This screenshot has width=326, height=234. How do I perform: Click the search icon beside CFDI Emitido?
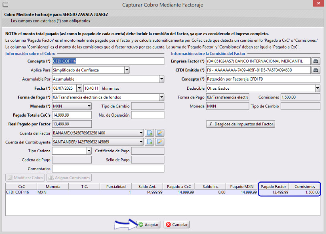[316, 70]
